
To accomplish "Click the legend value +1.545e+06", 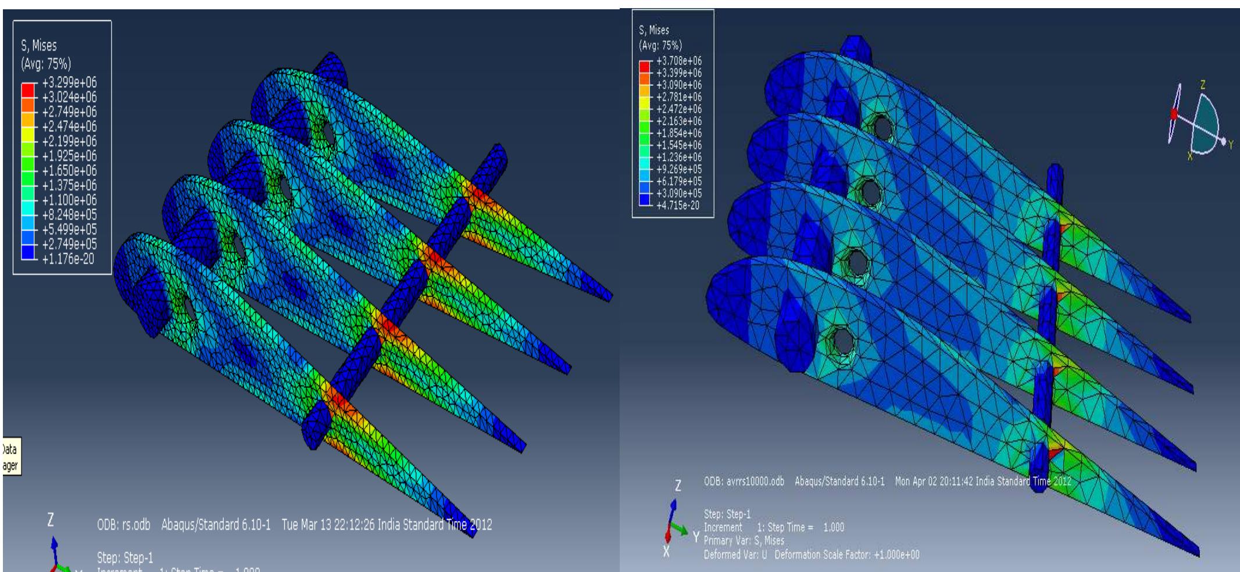I will 679,145.
